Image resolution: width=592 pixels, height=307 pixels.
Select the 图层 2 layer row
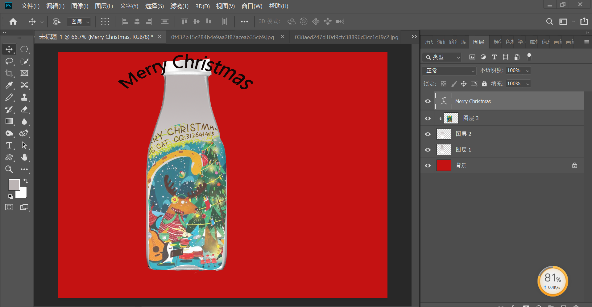pos(503,134)
